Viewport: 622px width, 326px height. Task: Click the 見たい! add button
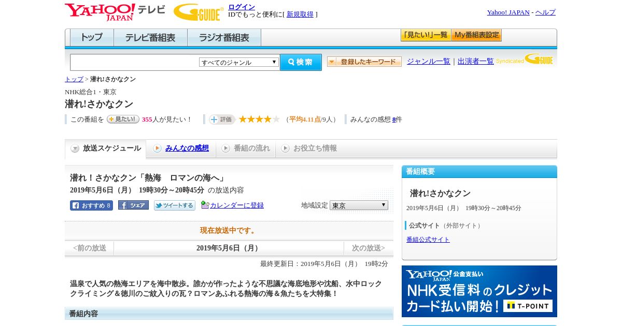pyautogui.click(x=123, y=119)
